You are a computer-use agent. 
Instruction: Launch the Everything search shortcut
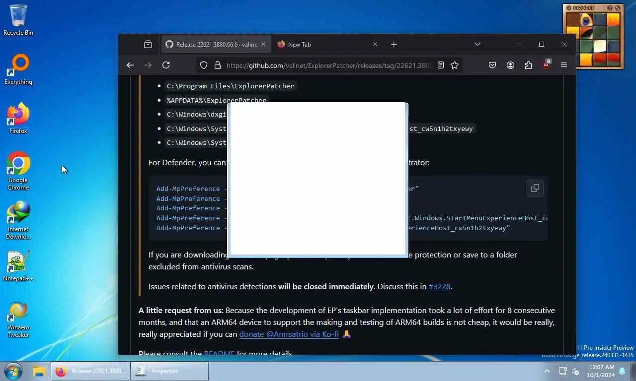point(18,69)
